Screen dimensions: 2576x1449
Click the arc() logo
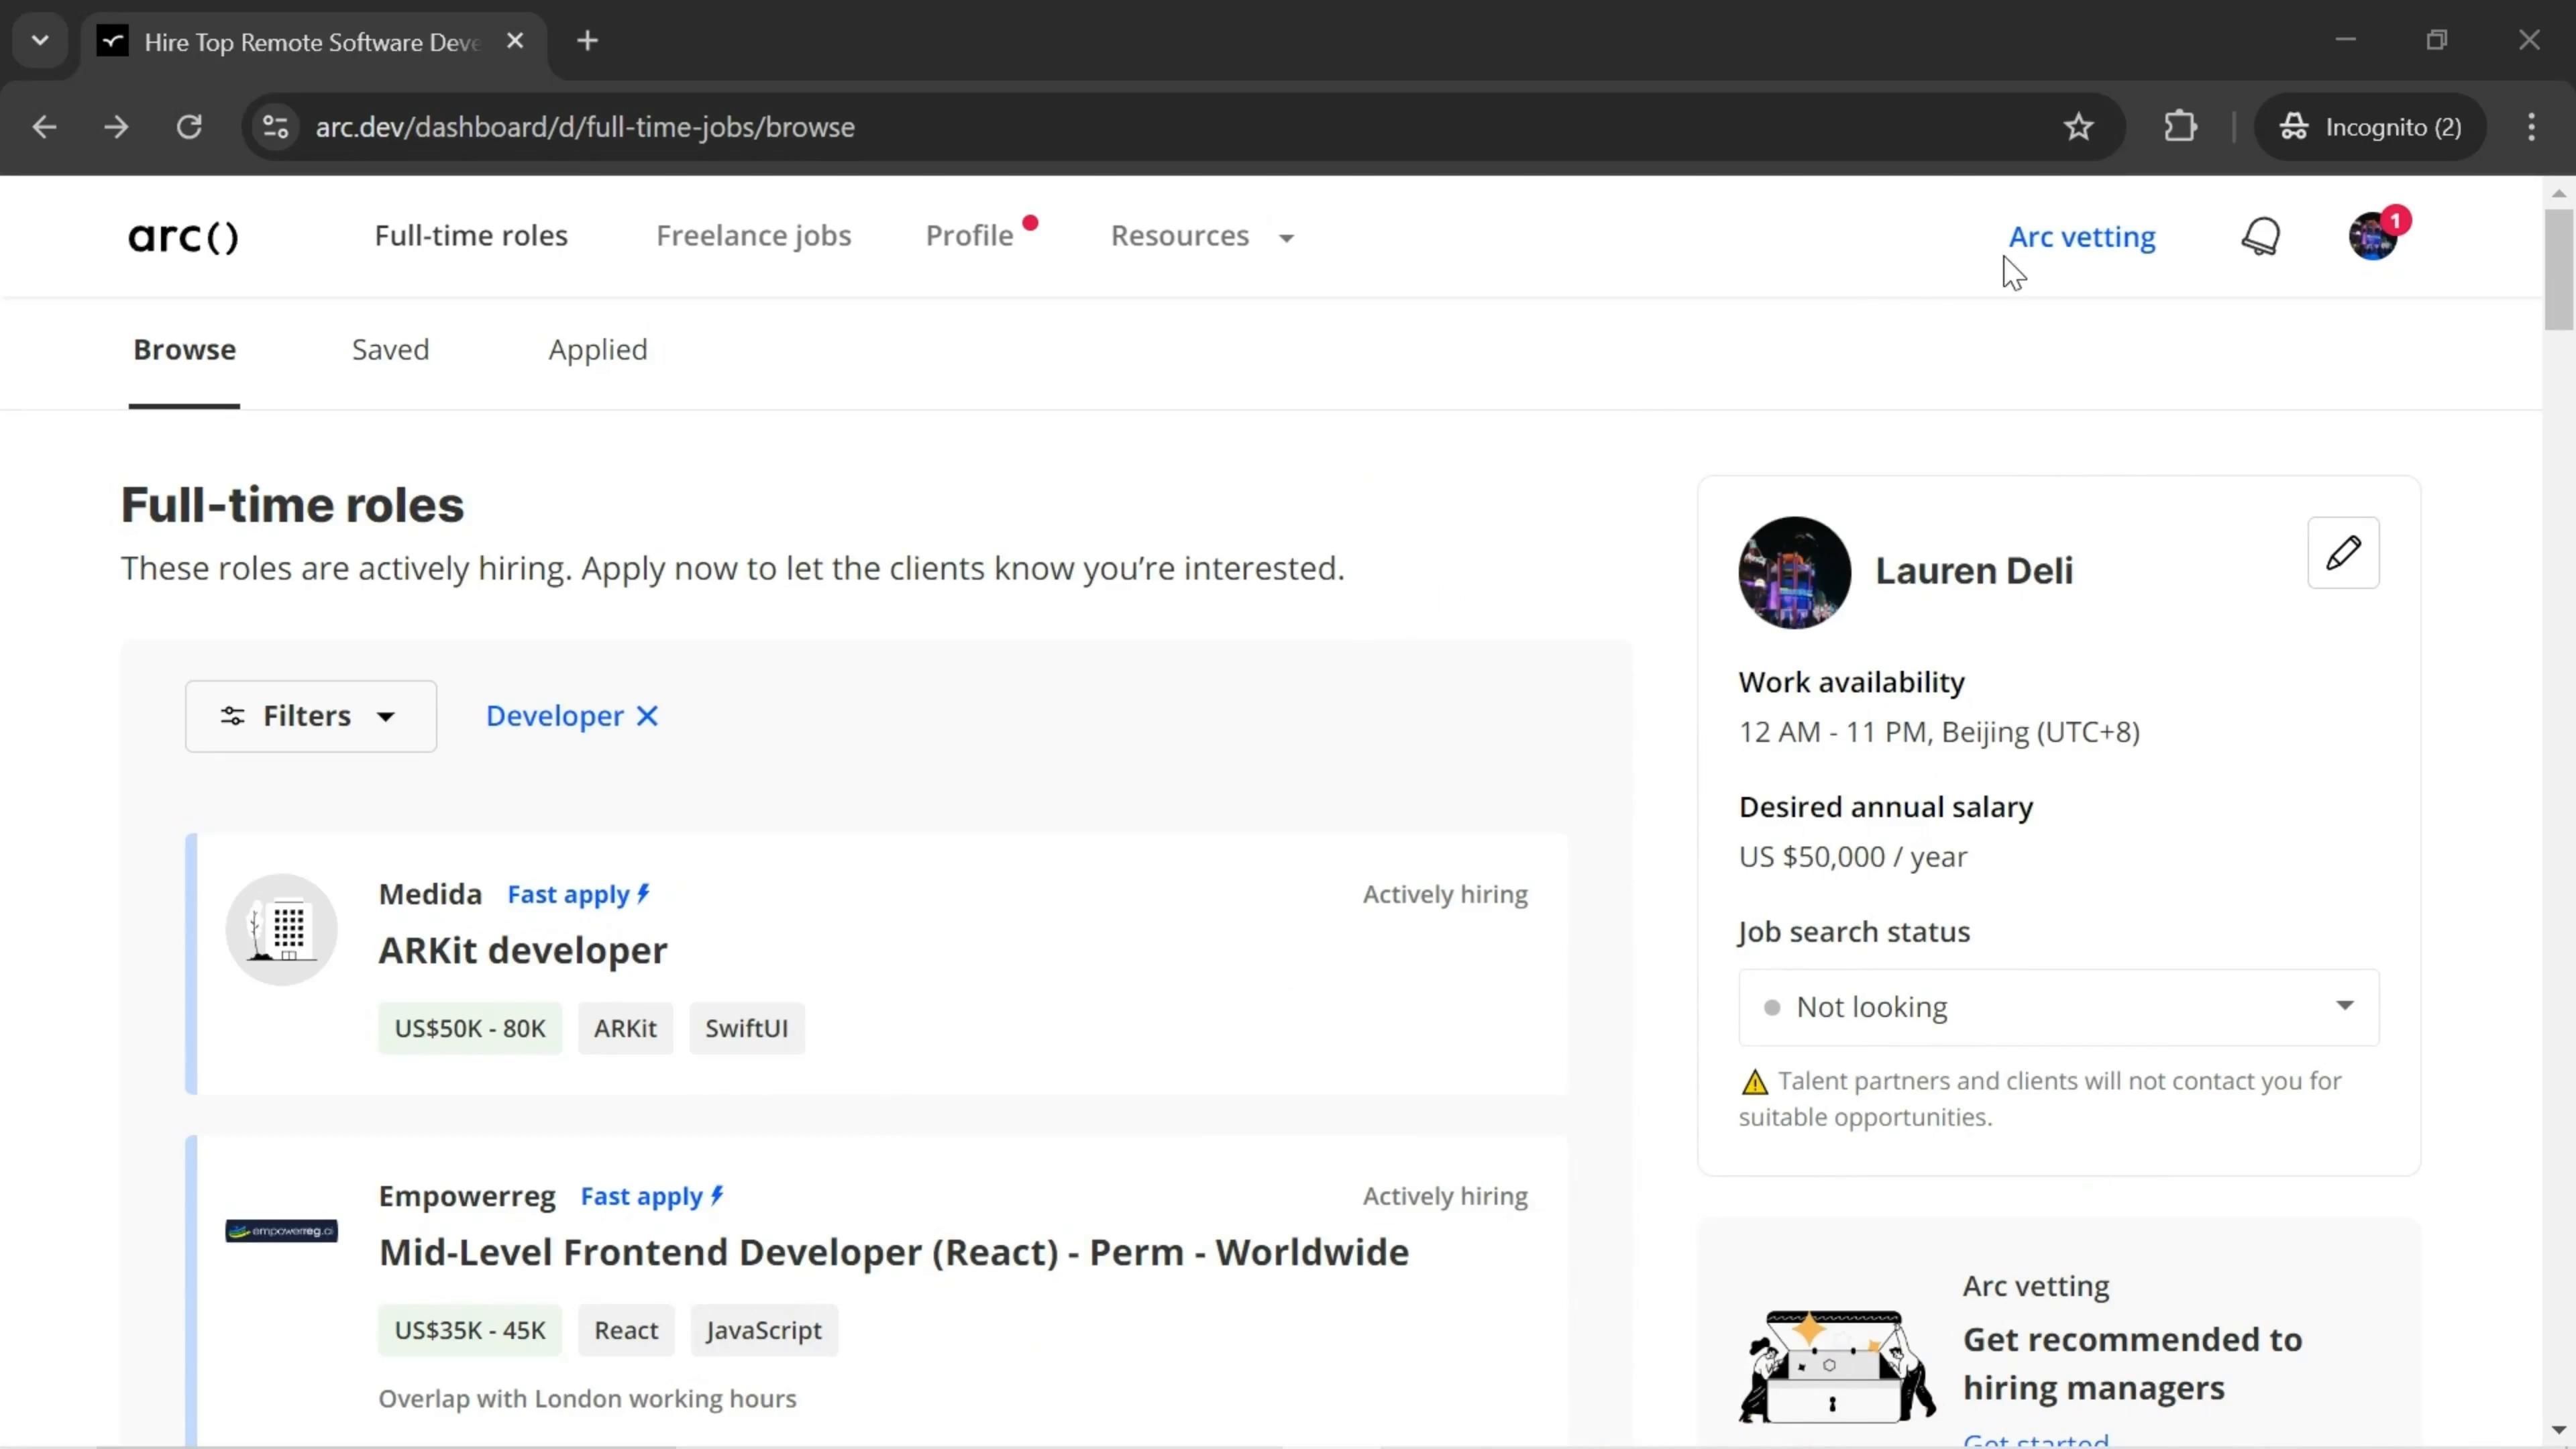[183, 237]
